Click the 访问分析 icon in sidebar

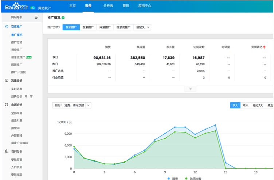[x=7, y=151]
